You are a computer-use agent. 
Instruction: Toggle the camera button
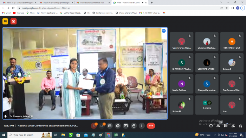[x=102, y=126]
